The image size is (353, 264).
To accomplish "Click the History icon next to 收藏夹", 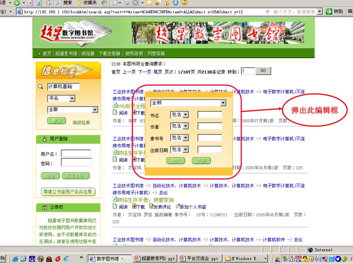I will click(104, 3).
